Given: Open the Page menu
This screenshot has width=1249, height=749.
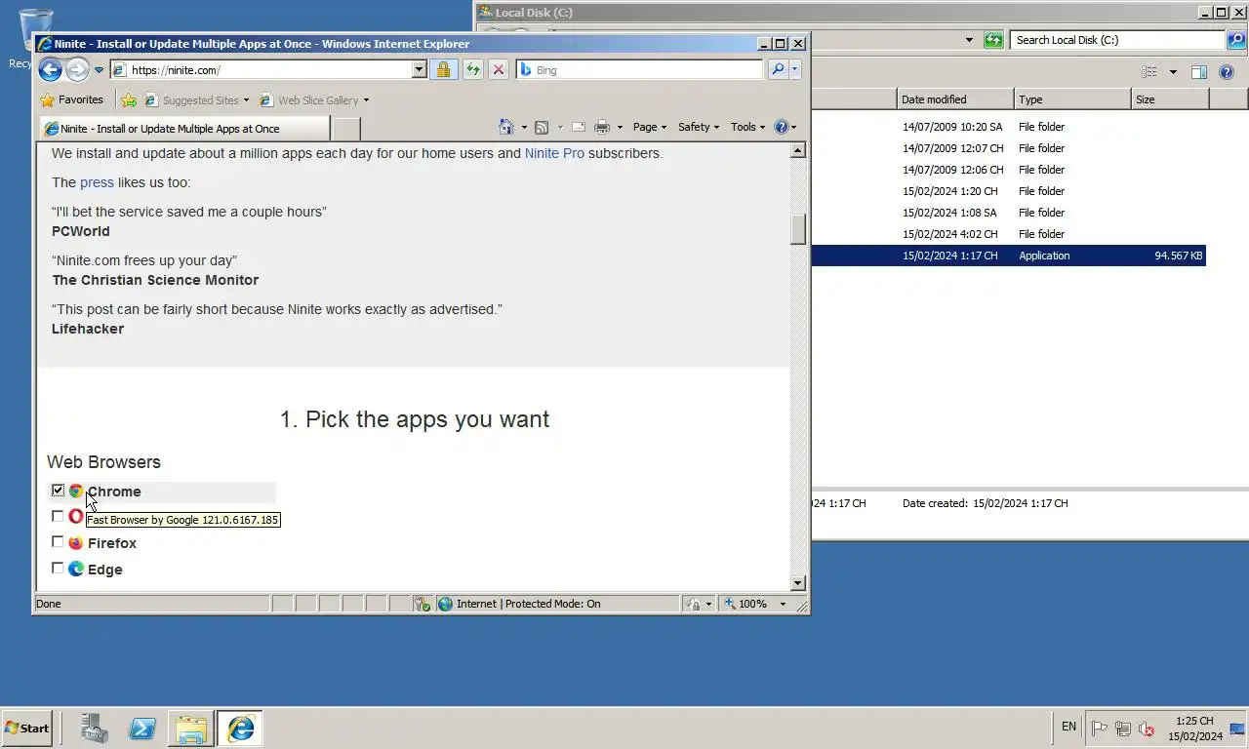Looking at the screenshot, I should point(649,127).
